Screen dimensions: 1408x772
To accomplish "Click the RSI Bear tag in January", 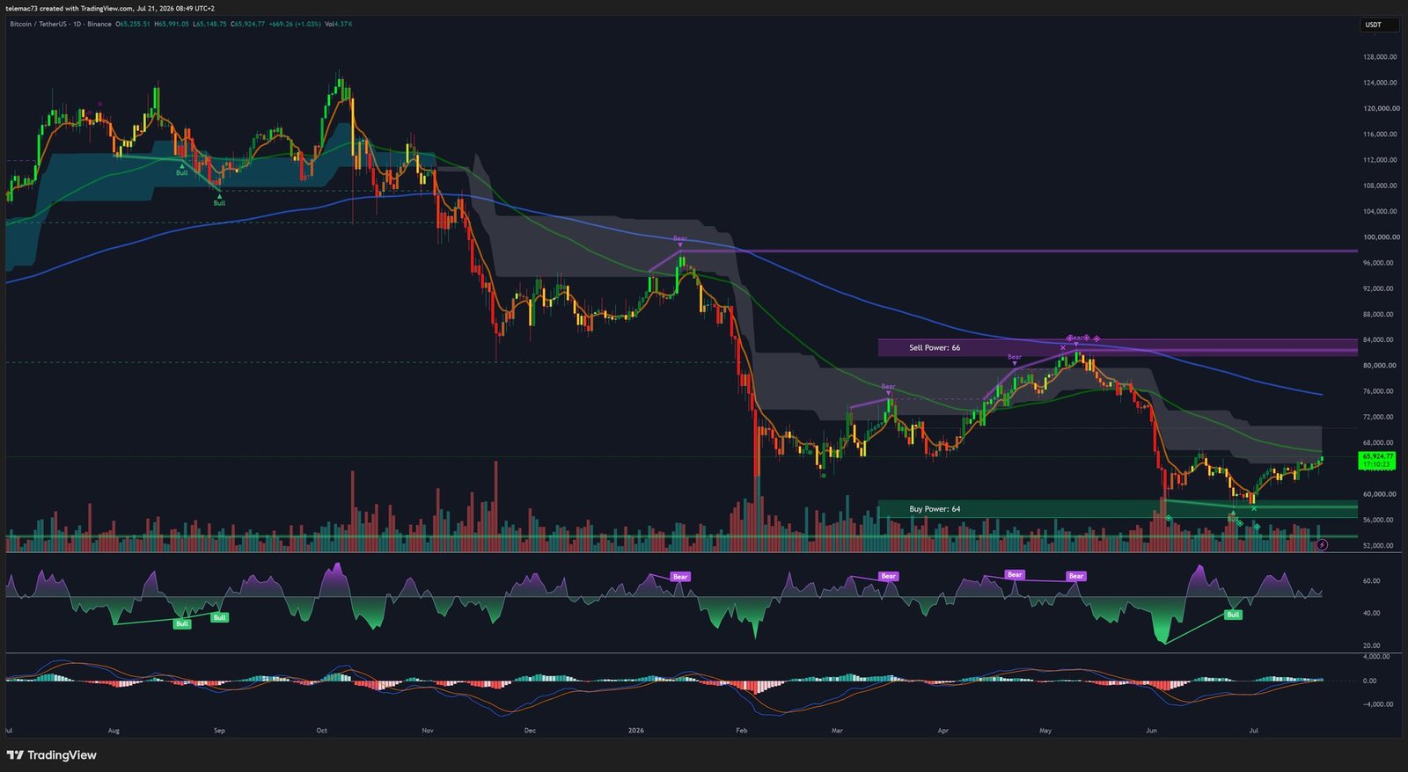I will pos(680,577).
